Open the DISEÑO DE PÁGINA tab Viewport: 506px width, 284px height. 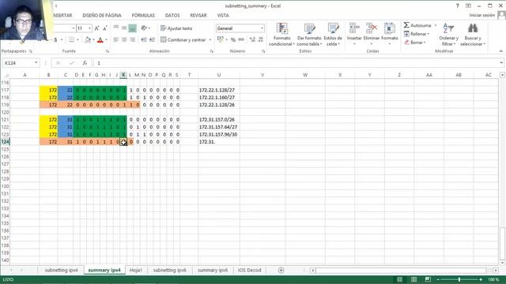pos(102,15)
